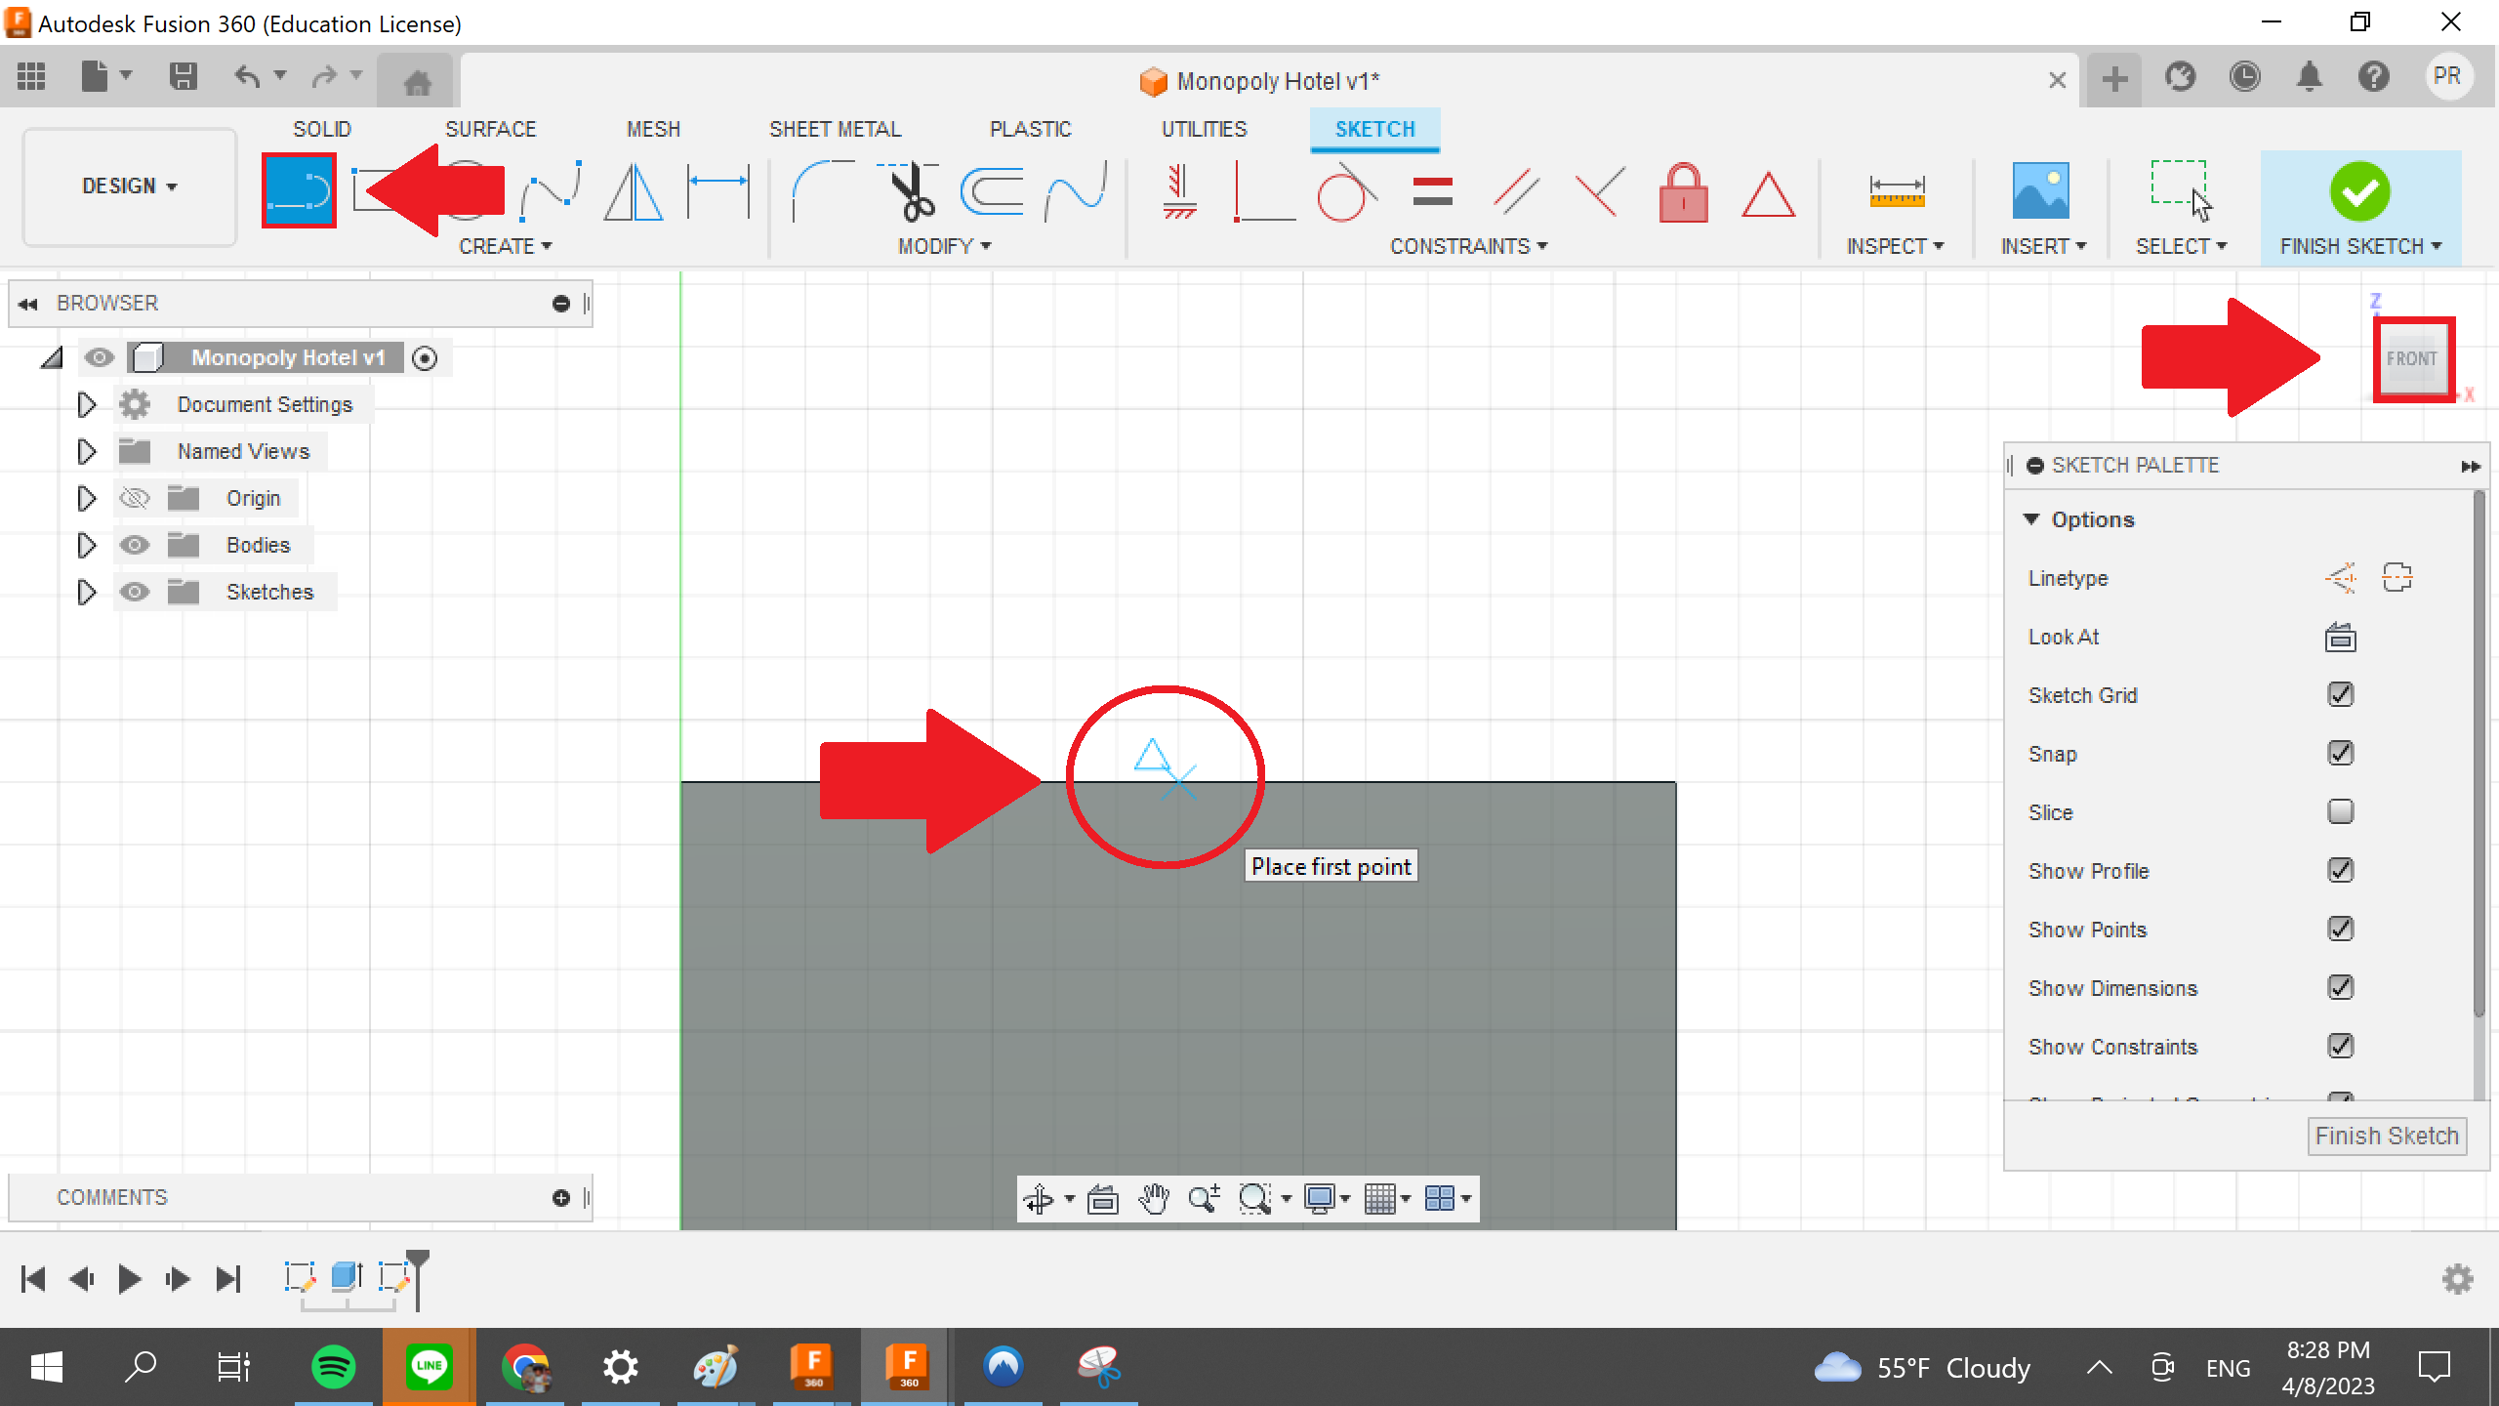The width and height of the screenshot is (2499, 1406).
Task: Apply the Tangent constraint
Action: 1347,195
